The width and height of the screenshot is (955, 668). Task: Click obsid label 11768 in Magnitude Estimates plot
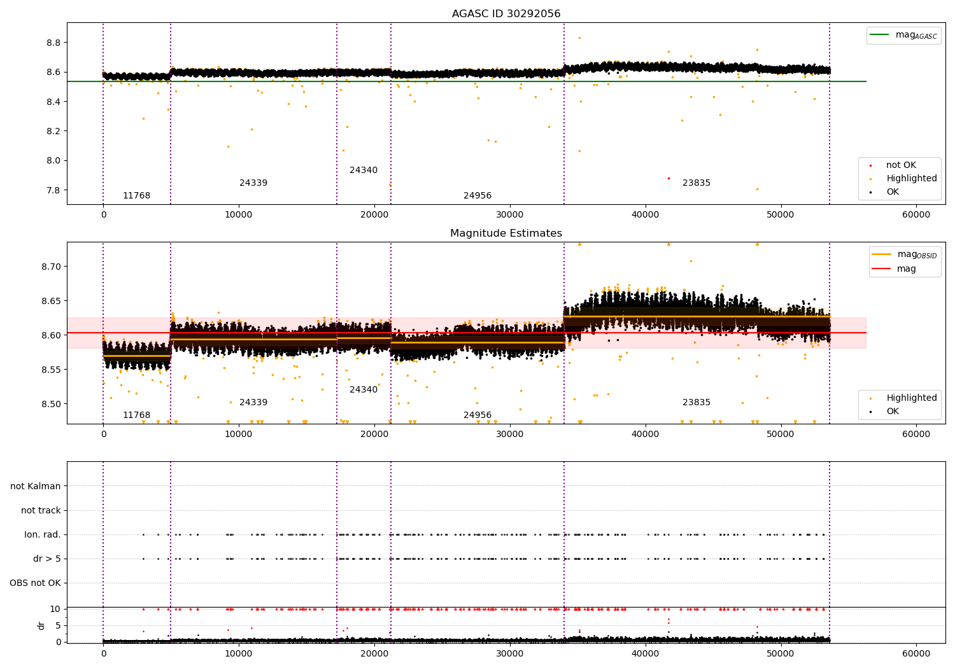pyautogui.click(x=136, y=415)
